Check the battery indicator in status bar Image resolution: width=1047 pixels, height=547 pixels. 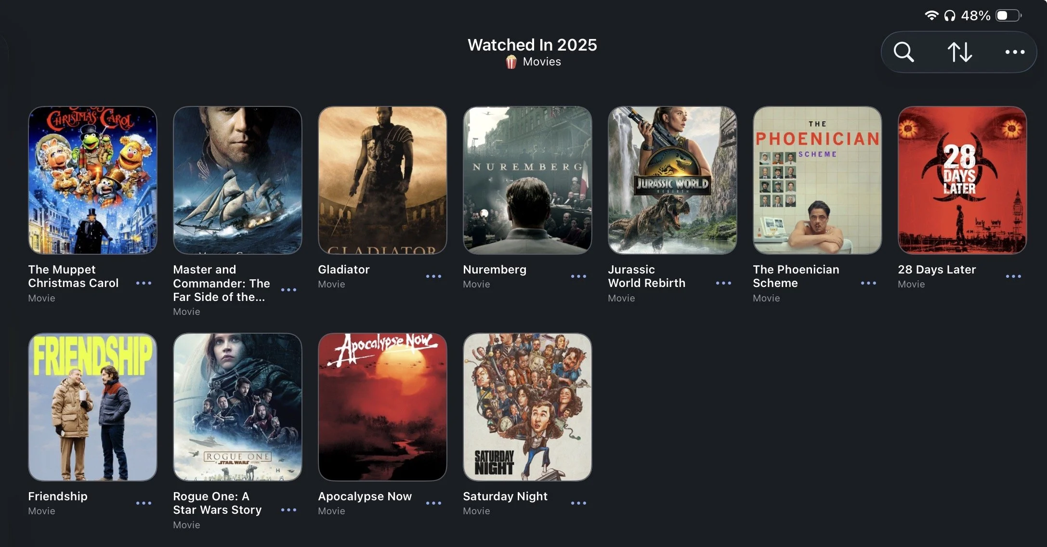(x=1008, y=15)
